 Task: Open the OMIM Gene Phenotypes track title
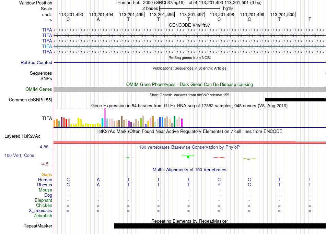coord(189,84)
